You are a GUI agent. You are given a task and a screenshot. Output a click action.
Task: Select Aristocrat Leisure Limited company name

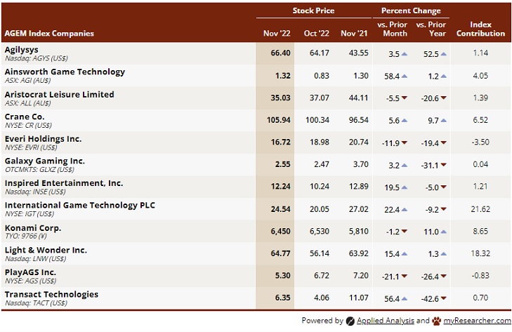tap(60, 94)
